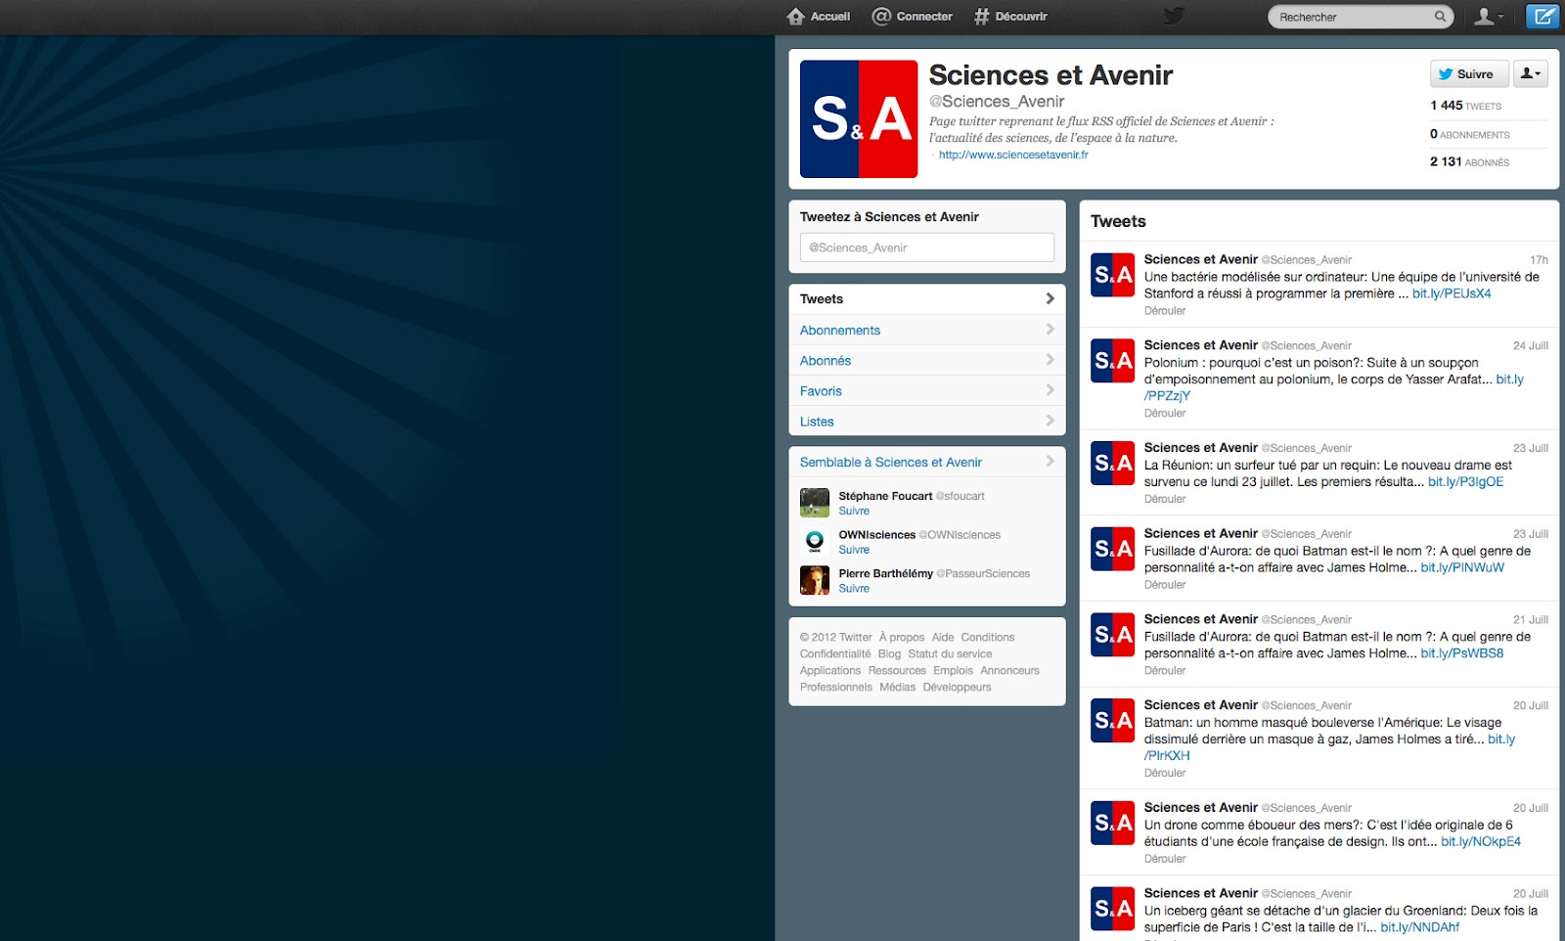Open the Découvrir hashtag icon
1565x941 pixels.
(x=981, y=16)
